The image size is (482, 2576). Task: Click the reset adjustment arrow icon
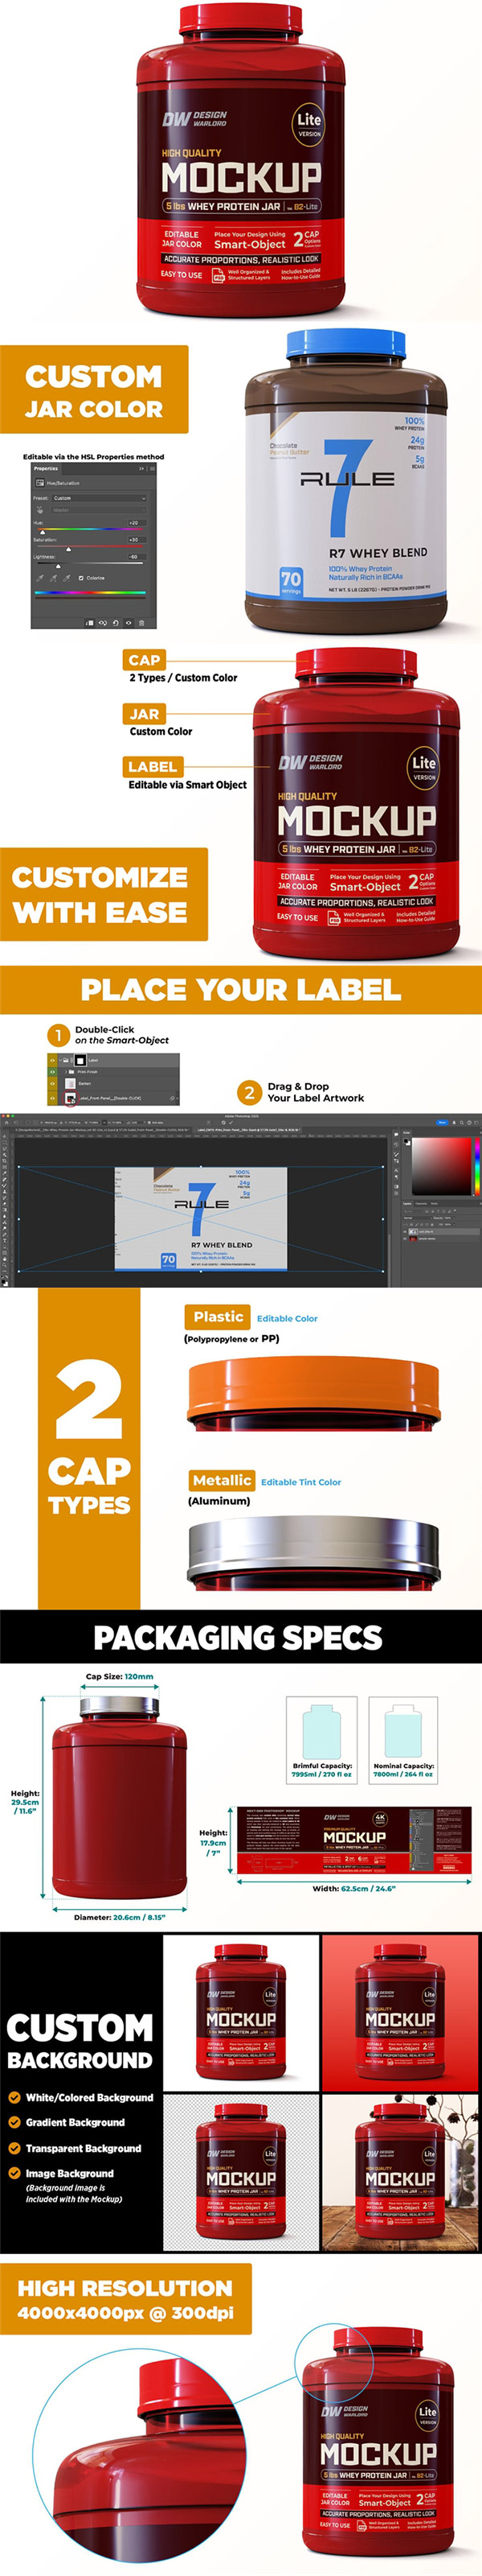(x=116, y=623)
